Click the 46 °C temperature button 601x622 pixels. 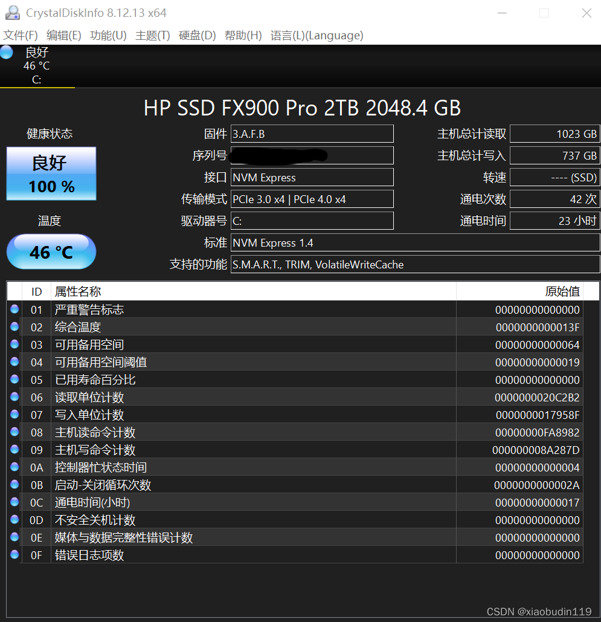[x=51, y=251]
